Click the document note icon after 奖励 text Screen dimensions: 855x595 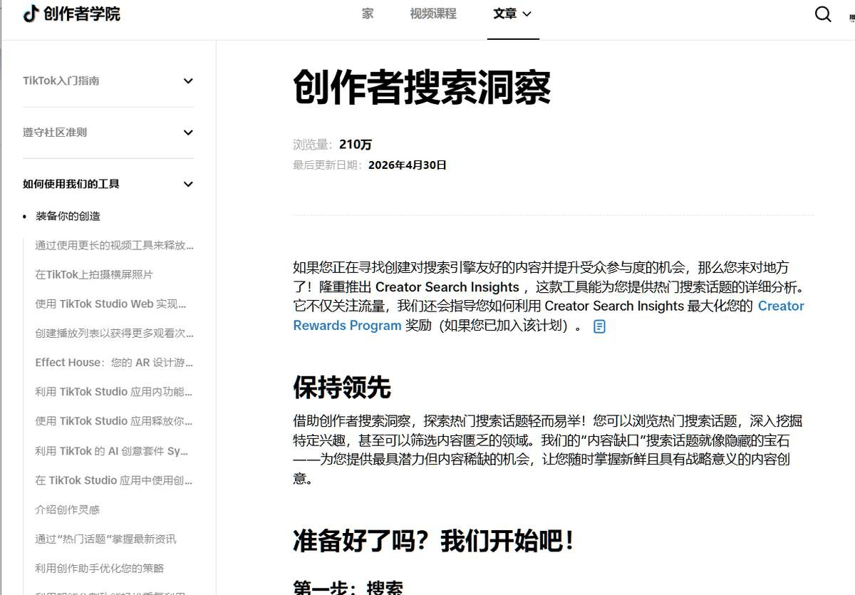tap(600, 326)
